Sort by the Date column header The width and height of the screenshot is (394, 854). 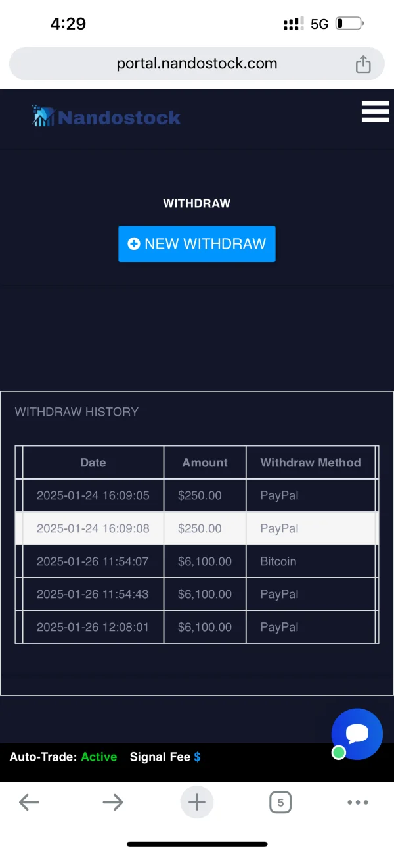(x=93, y=463)
